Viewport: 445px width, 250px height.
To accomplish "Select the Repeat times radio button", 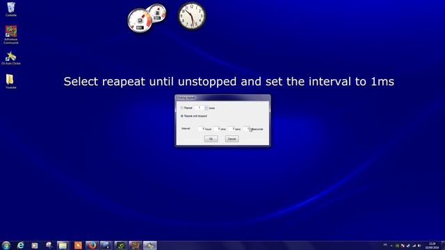I will click(x=182, y=108).
